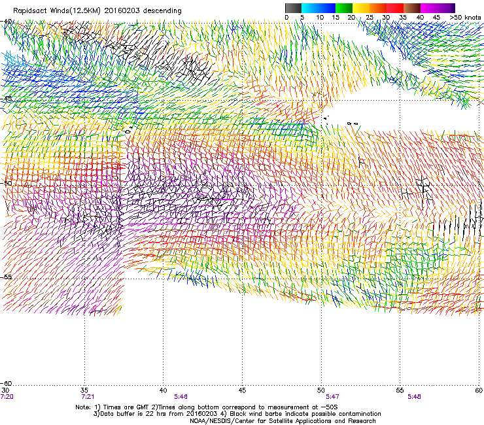
Task: Click the longitude axis label '55' at bottom
Action: 400,390
